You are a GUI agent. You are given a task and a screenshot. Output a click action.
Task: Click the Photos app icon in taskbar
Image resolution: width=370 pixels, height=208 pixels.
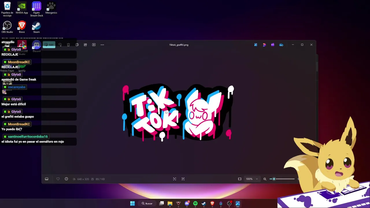tap(238, 203)
